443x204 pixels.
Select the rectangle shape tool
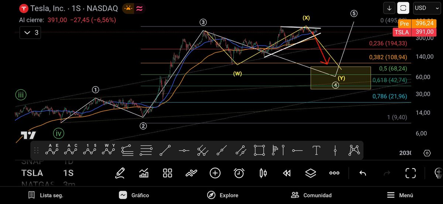point(260,150)
